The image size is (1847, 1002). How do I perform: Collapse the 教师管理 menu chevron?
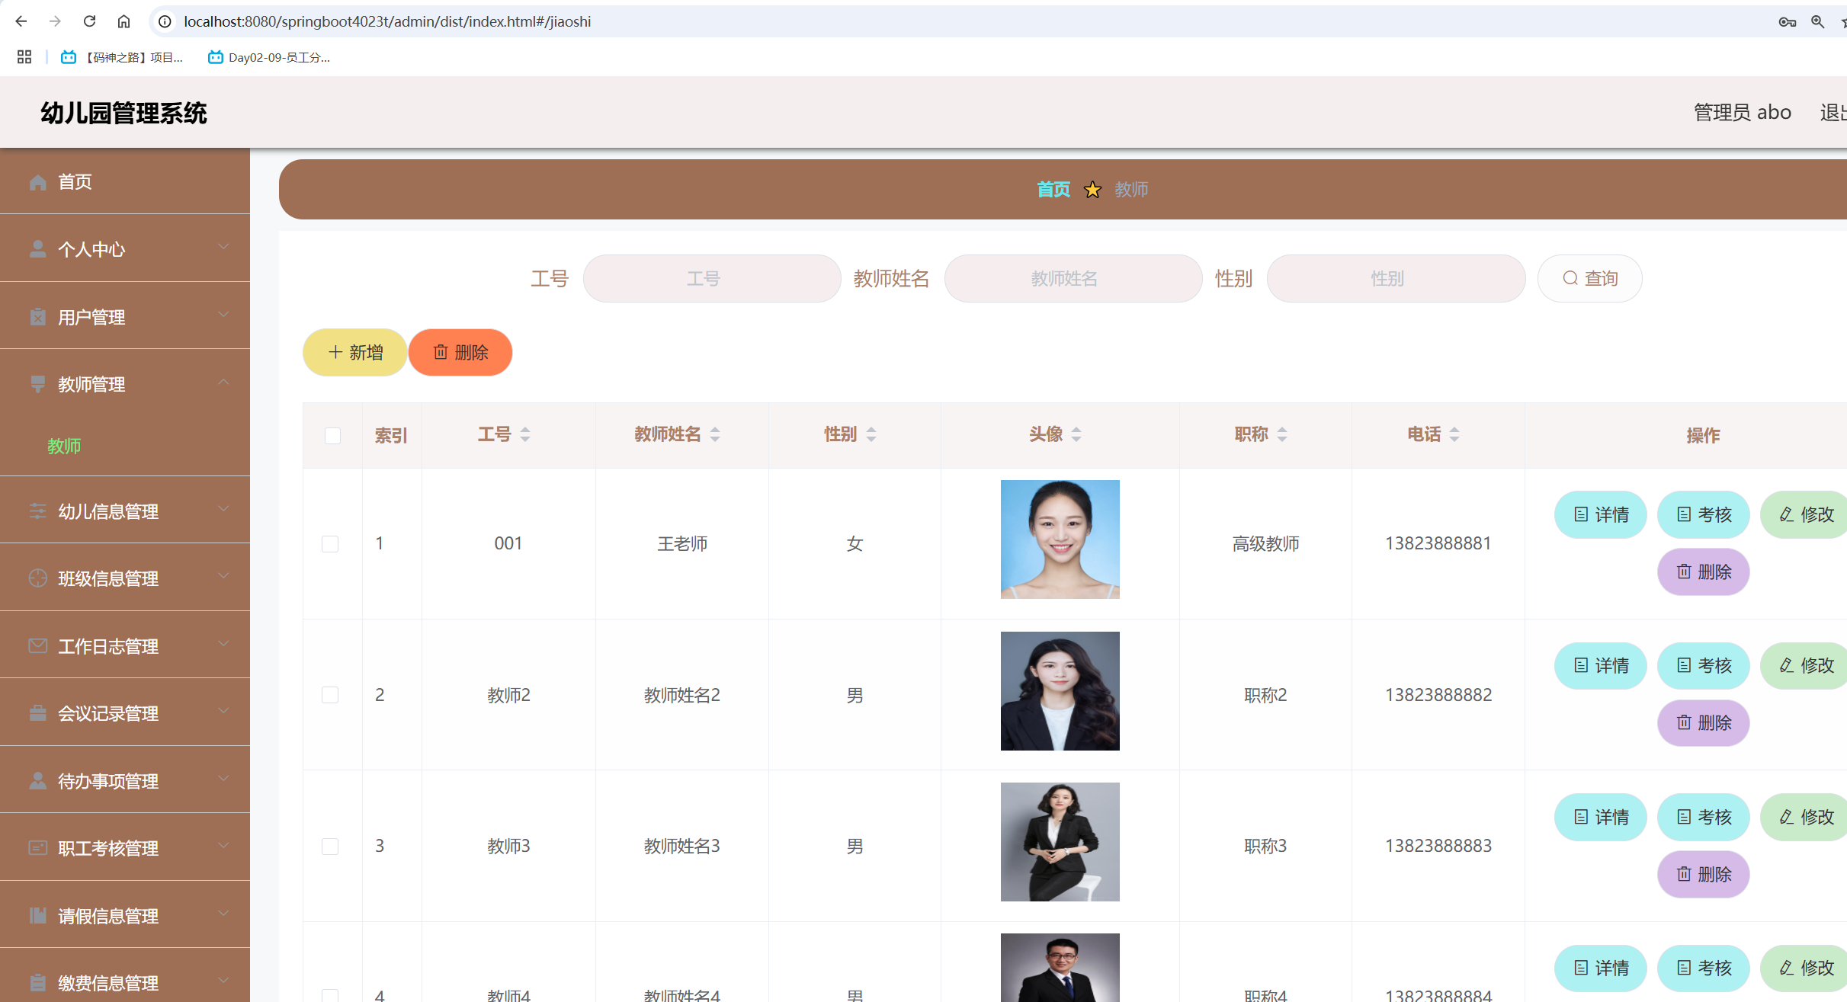pos(223,382)
